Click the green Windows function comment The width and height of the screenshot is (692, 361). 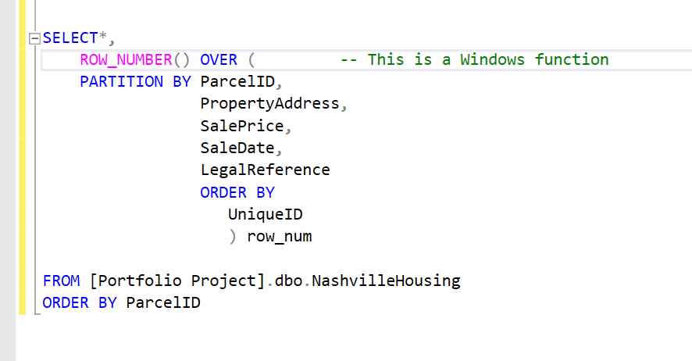(474, 59)
